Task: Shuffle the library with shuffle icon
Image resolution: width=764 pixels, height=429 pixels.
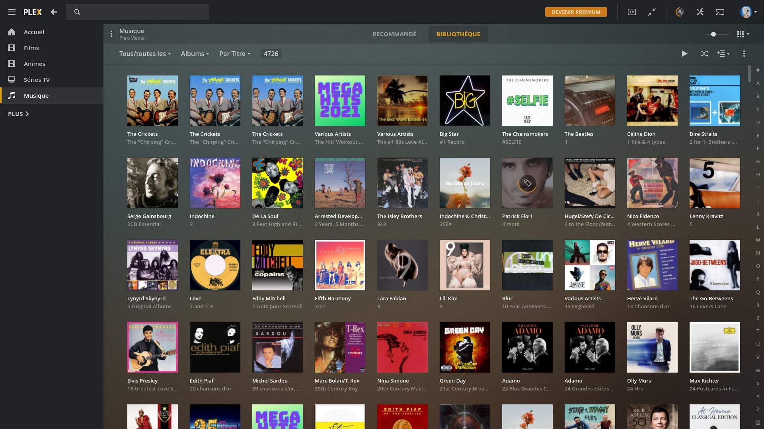Action: (x=704, y=54)
